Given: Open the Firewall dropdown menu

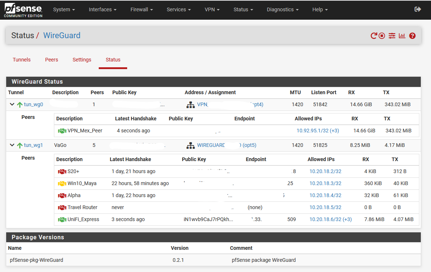Looking at the screenshot, I should point(142,9).
